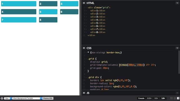This screenshot has height=101, width=180.
Task: Click the HTML panel title
Action: (x=90, y=3)
